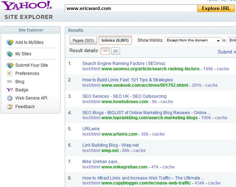This screenshot has width=236, height=187.
Task: Open Mike Grehan says... result
Action: (x=101, y=162)
